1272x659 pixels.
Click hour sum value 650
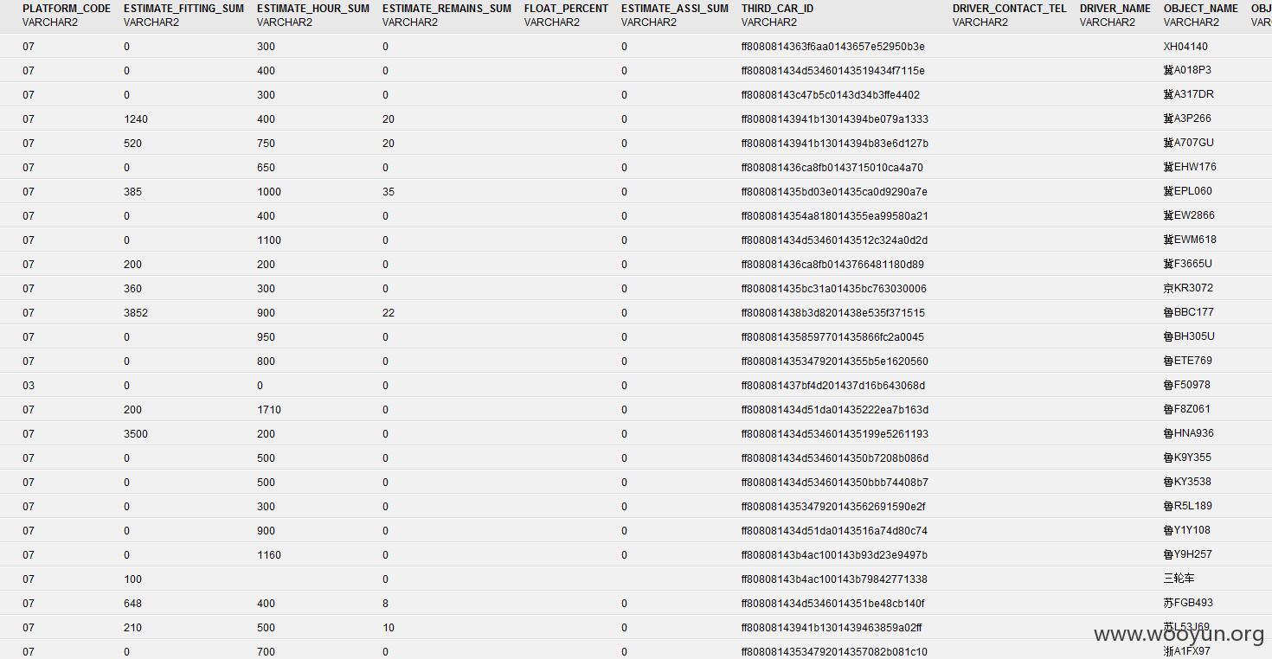tap(267, 168)
